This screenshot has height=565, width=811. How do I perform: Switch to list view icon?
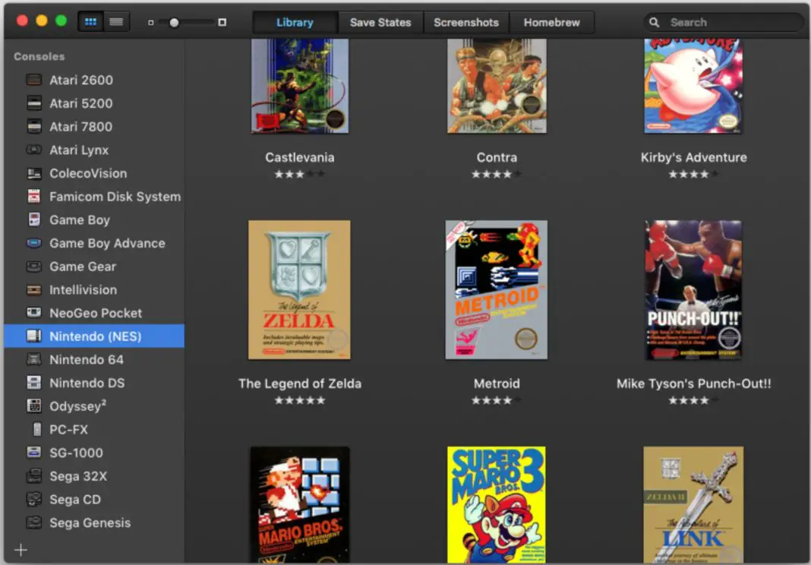coord(115,21)
